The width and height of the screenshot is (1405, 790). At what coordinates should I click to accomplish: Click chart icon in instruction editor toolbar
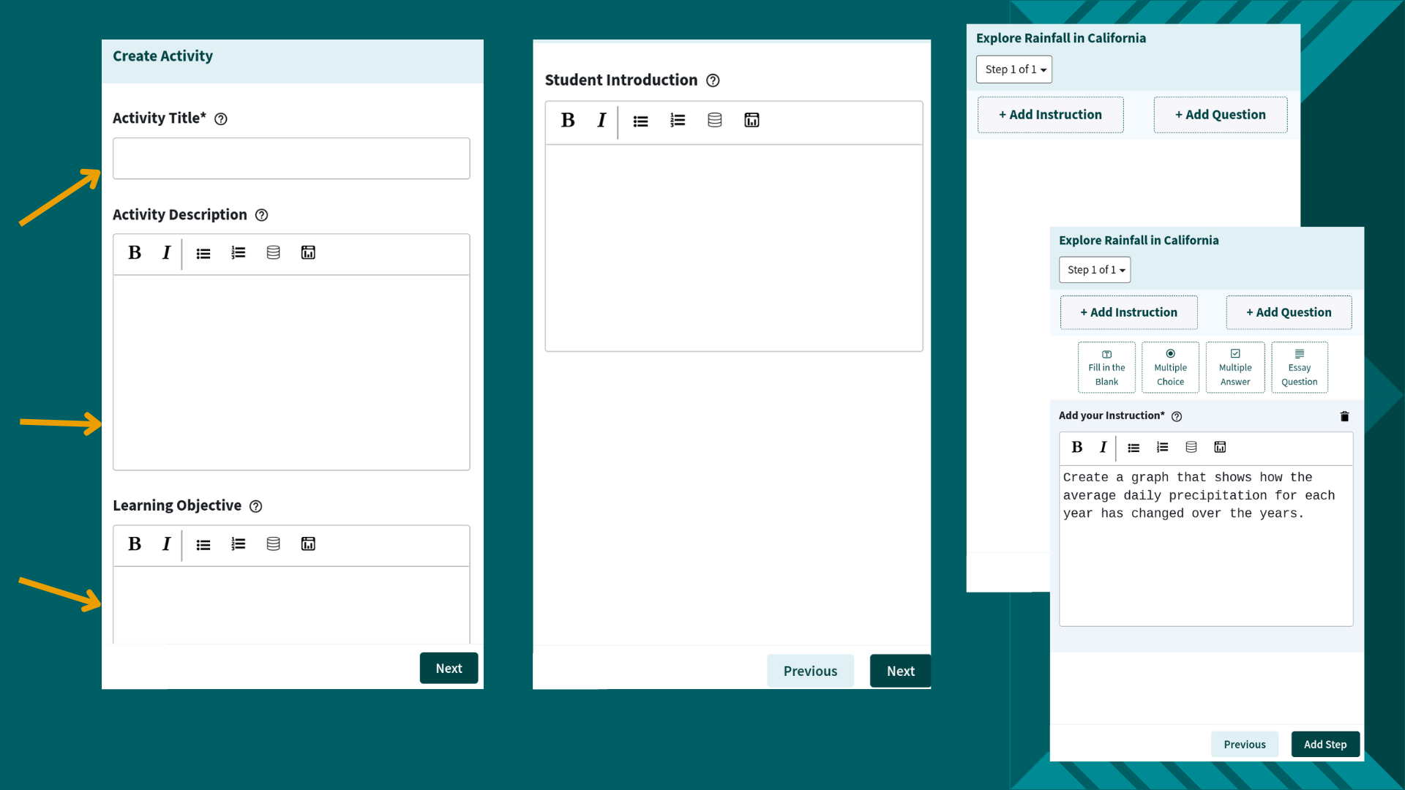1220,448
